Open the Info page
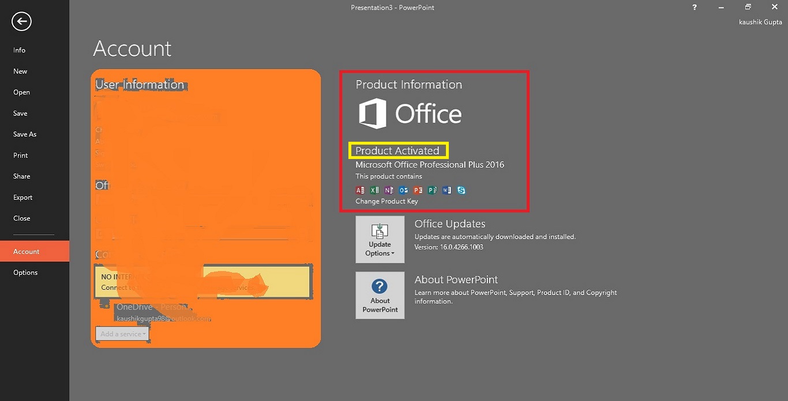Screen dimensions: 788x401 35,50
